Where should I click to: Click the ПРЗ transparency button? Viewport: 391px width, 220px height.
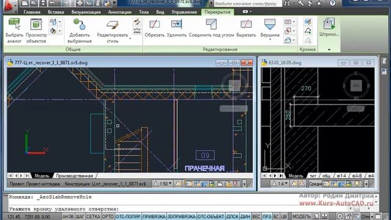point(267,216)
